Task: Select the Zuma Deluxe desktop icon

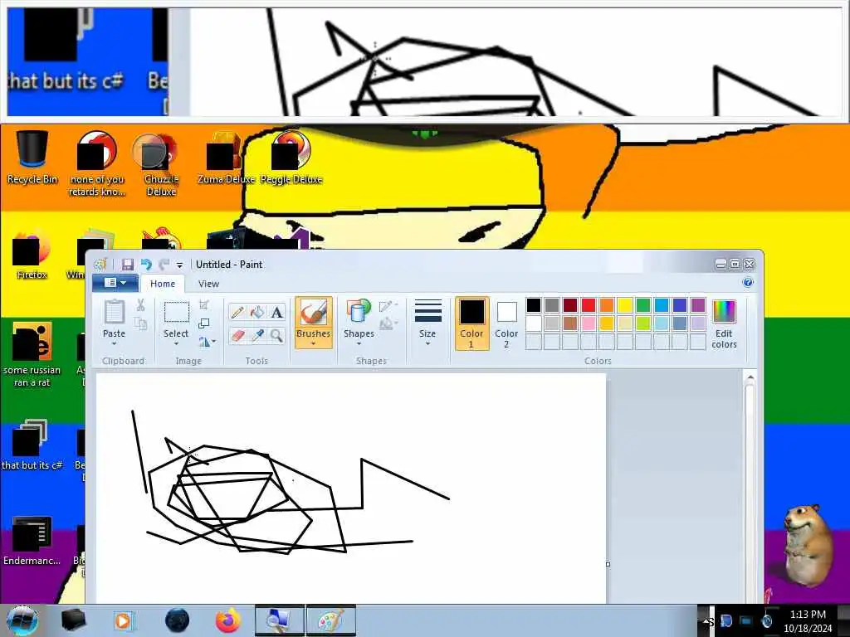Action: (x=226, y=157)
